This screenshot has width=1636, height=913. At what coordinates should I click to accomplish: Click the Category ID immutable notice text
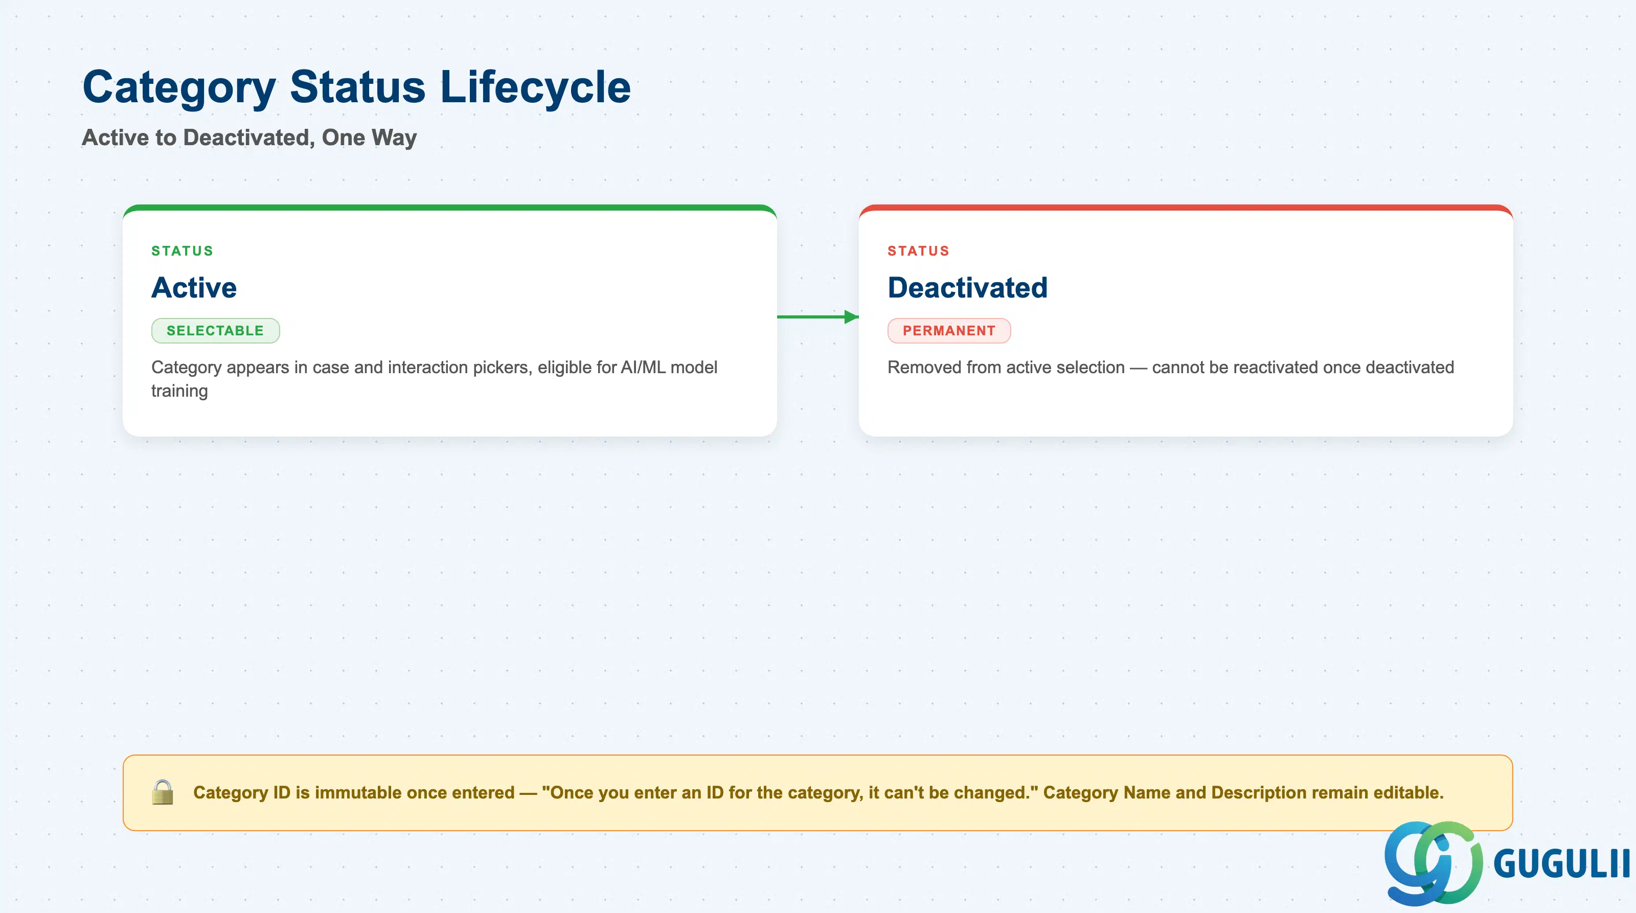click(x=818, y=792)
